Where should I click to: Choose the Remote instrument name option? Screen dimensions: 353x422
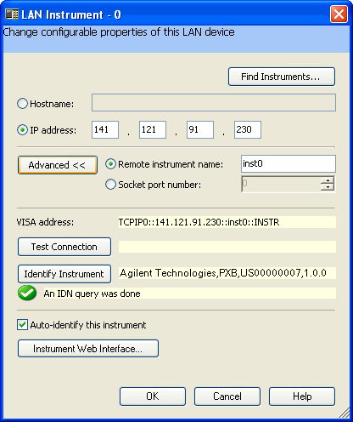pyautogui.click(x=110, y=164)
